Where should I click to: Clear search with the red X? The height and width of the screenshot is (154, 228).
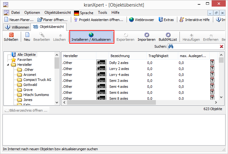(221, 46)
